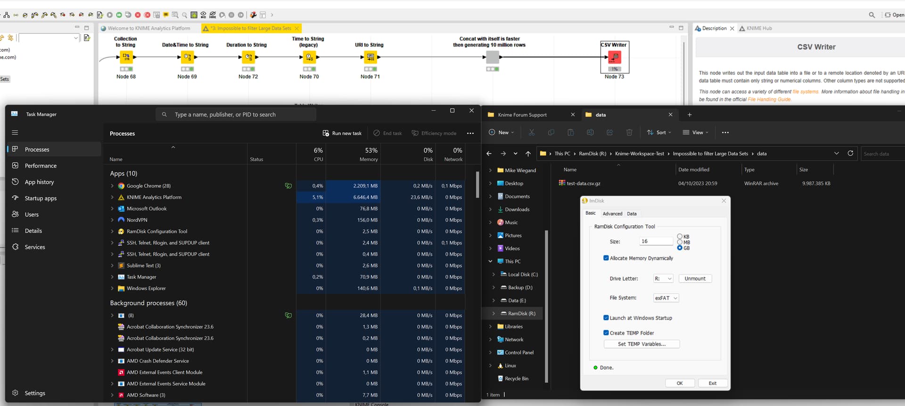The width and height of the screenshot is (905, 406).
Task: Open File System exFAT dropdown
Action: [x=666, y=298]
